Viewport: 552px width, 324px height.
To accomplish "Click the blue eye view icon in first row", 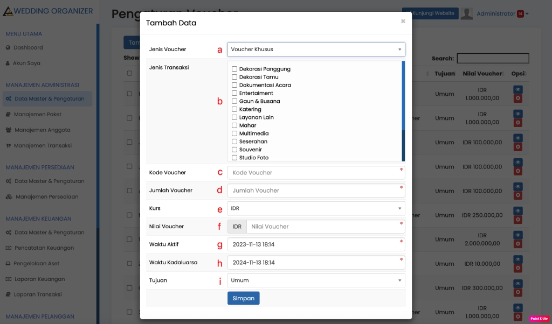I will point(518,89).
